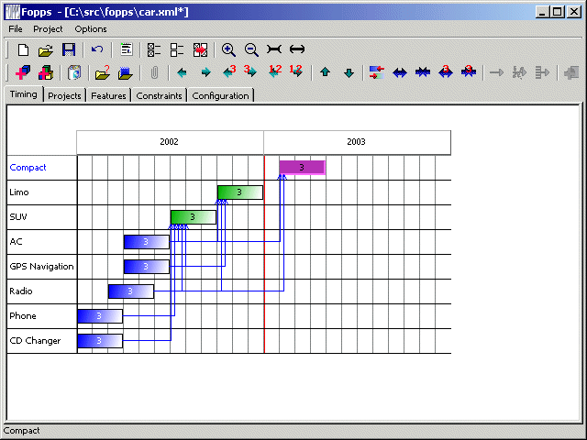Move the row up with teal up arrow
The width and height of the screenshot is (587, 440).
coord(325,72)
